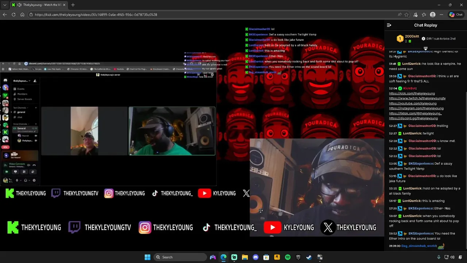Select message 'hold on he adopted by'
This screenshot has height=263, width=467.
coord(425,191)
